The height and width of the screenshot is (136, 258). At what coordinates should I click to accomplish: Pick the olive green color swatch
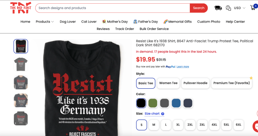(153, 103)
